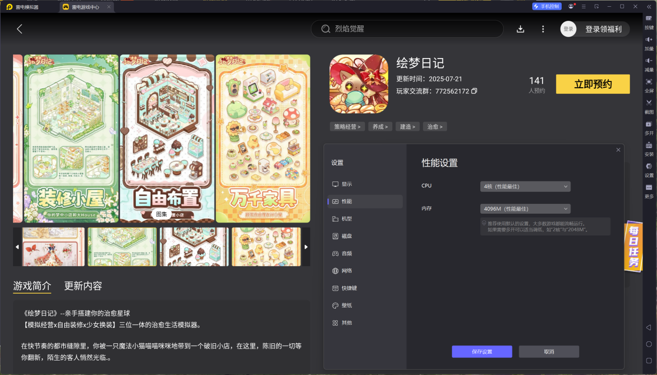This screenshot has height=375, width=657.
Task: Open the 万千家具 large preview image
Action: tap(263, 138)
